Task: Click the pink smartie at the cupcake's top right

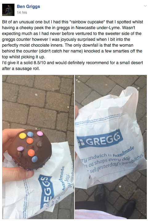Action: (40, 133)
